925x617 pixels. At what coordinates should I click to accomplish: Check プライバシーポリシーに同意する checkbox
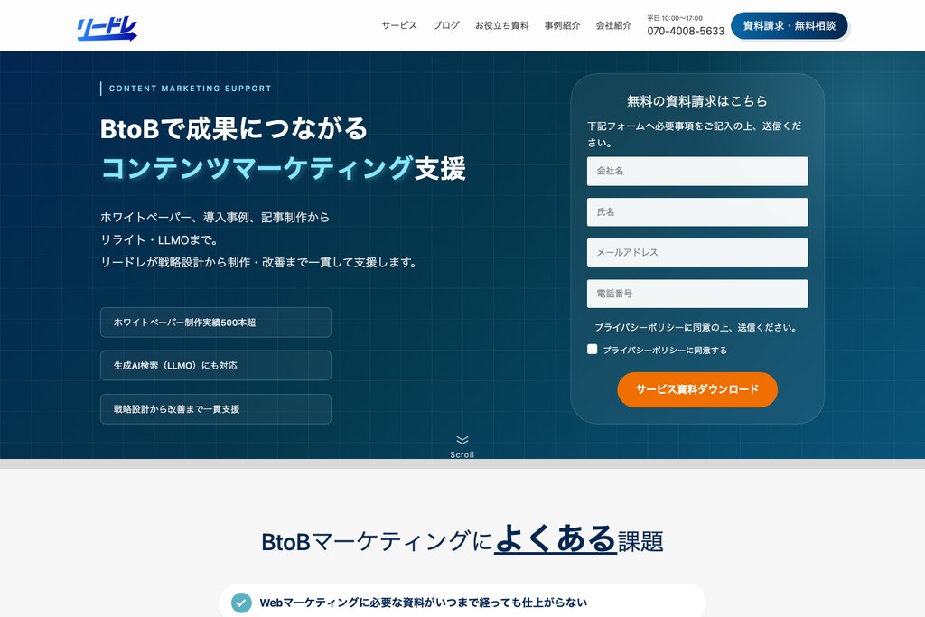[x=593, y=350]
